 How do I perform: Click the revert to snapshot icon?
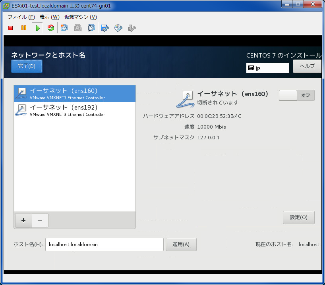point(78,28)
